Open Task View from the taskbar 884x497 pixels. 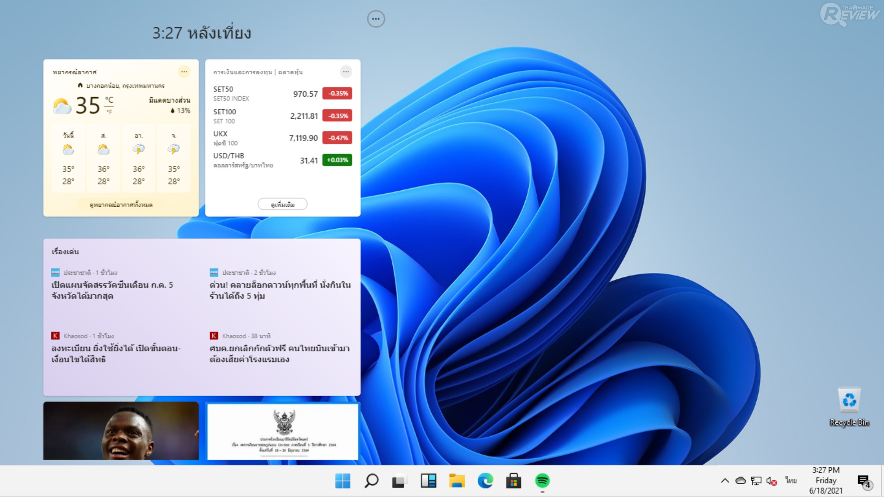tap(400, 481)
